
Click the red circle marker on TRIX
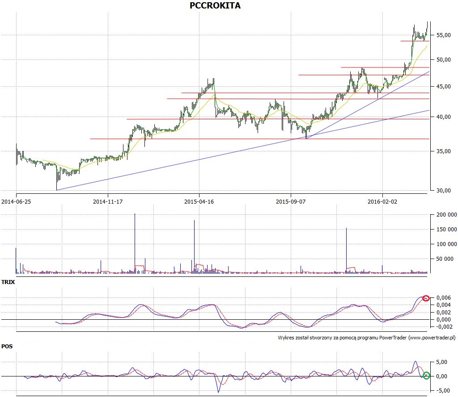(x=426, y=298)
